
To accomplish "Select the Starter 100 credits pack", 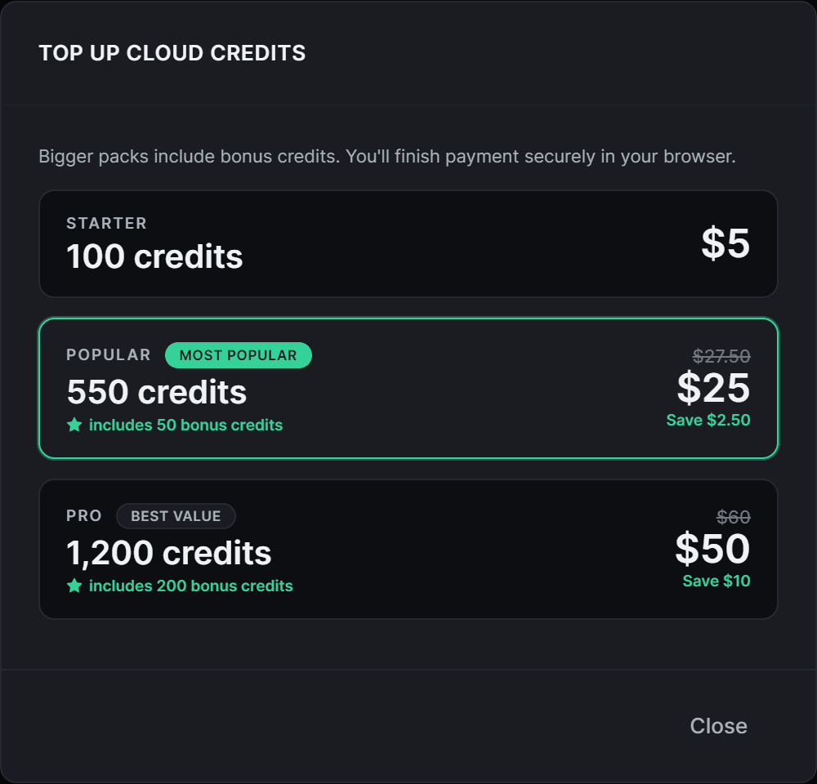I will point(408,244).
